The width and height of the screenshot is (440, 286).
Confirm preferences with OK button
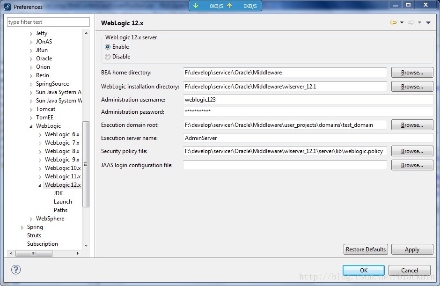(x=363, y=270)
